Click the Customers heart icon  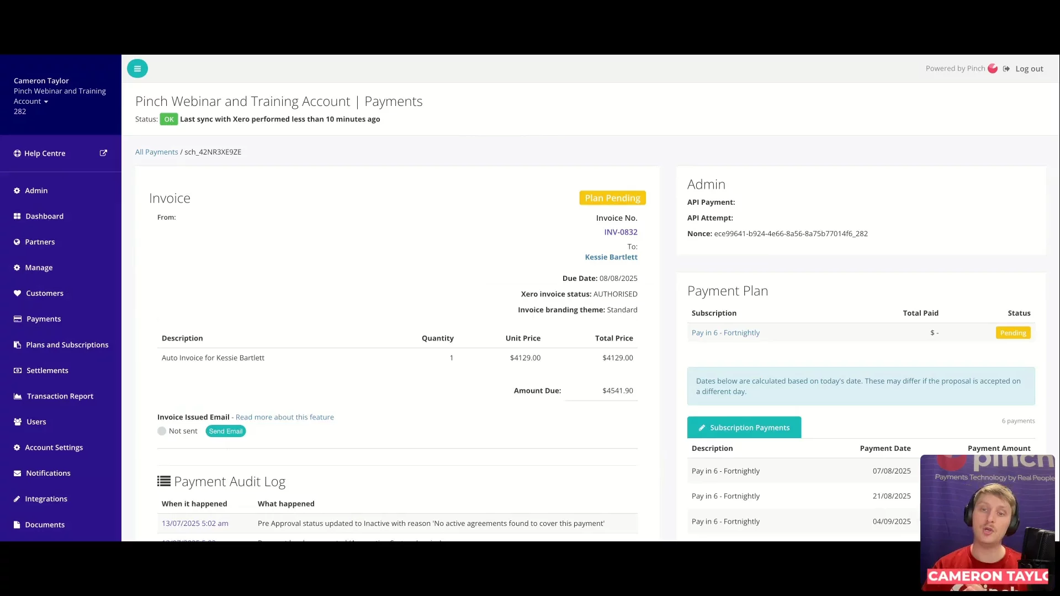[x=17, y=293]
